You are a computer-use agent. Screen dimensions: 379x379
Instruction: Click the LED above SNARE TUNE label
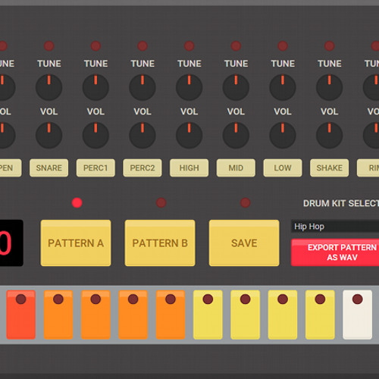49,46
